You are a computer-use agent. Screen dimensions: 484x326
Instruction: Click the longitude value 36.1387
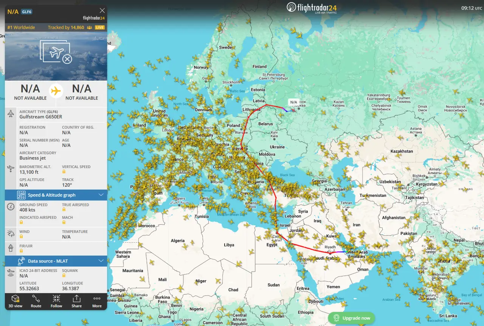point(71,289)
